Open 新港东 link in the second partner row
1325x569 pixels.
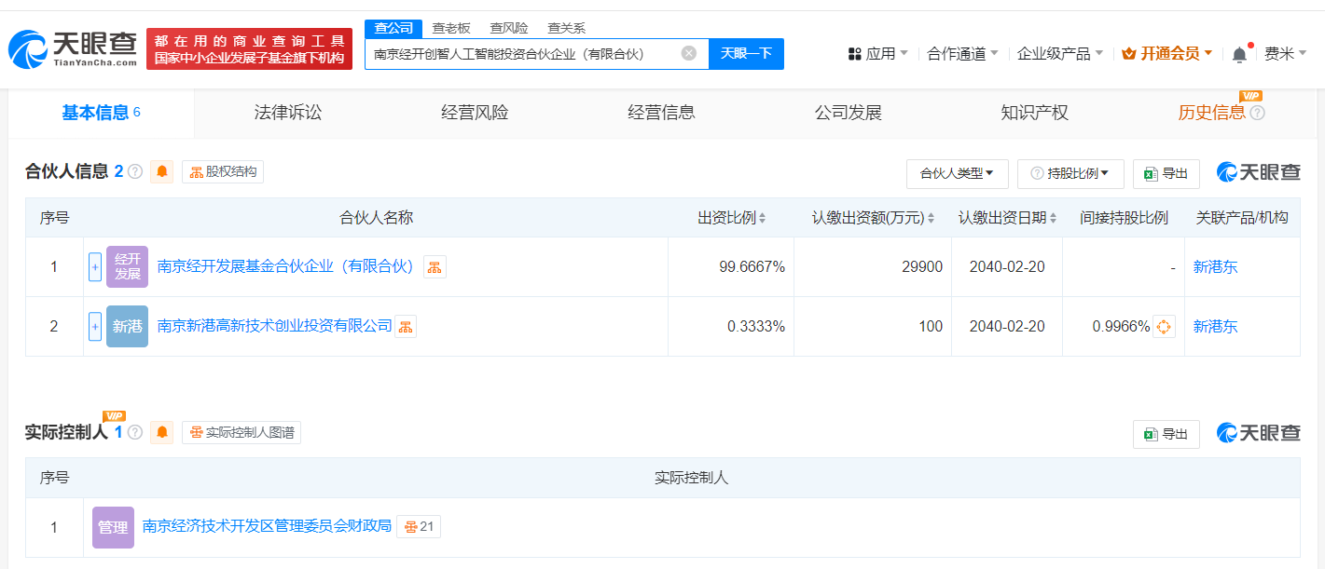click(1216, 327)
